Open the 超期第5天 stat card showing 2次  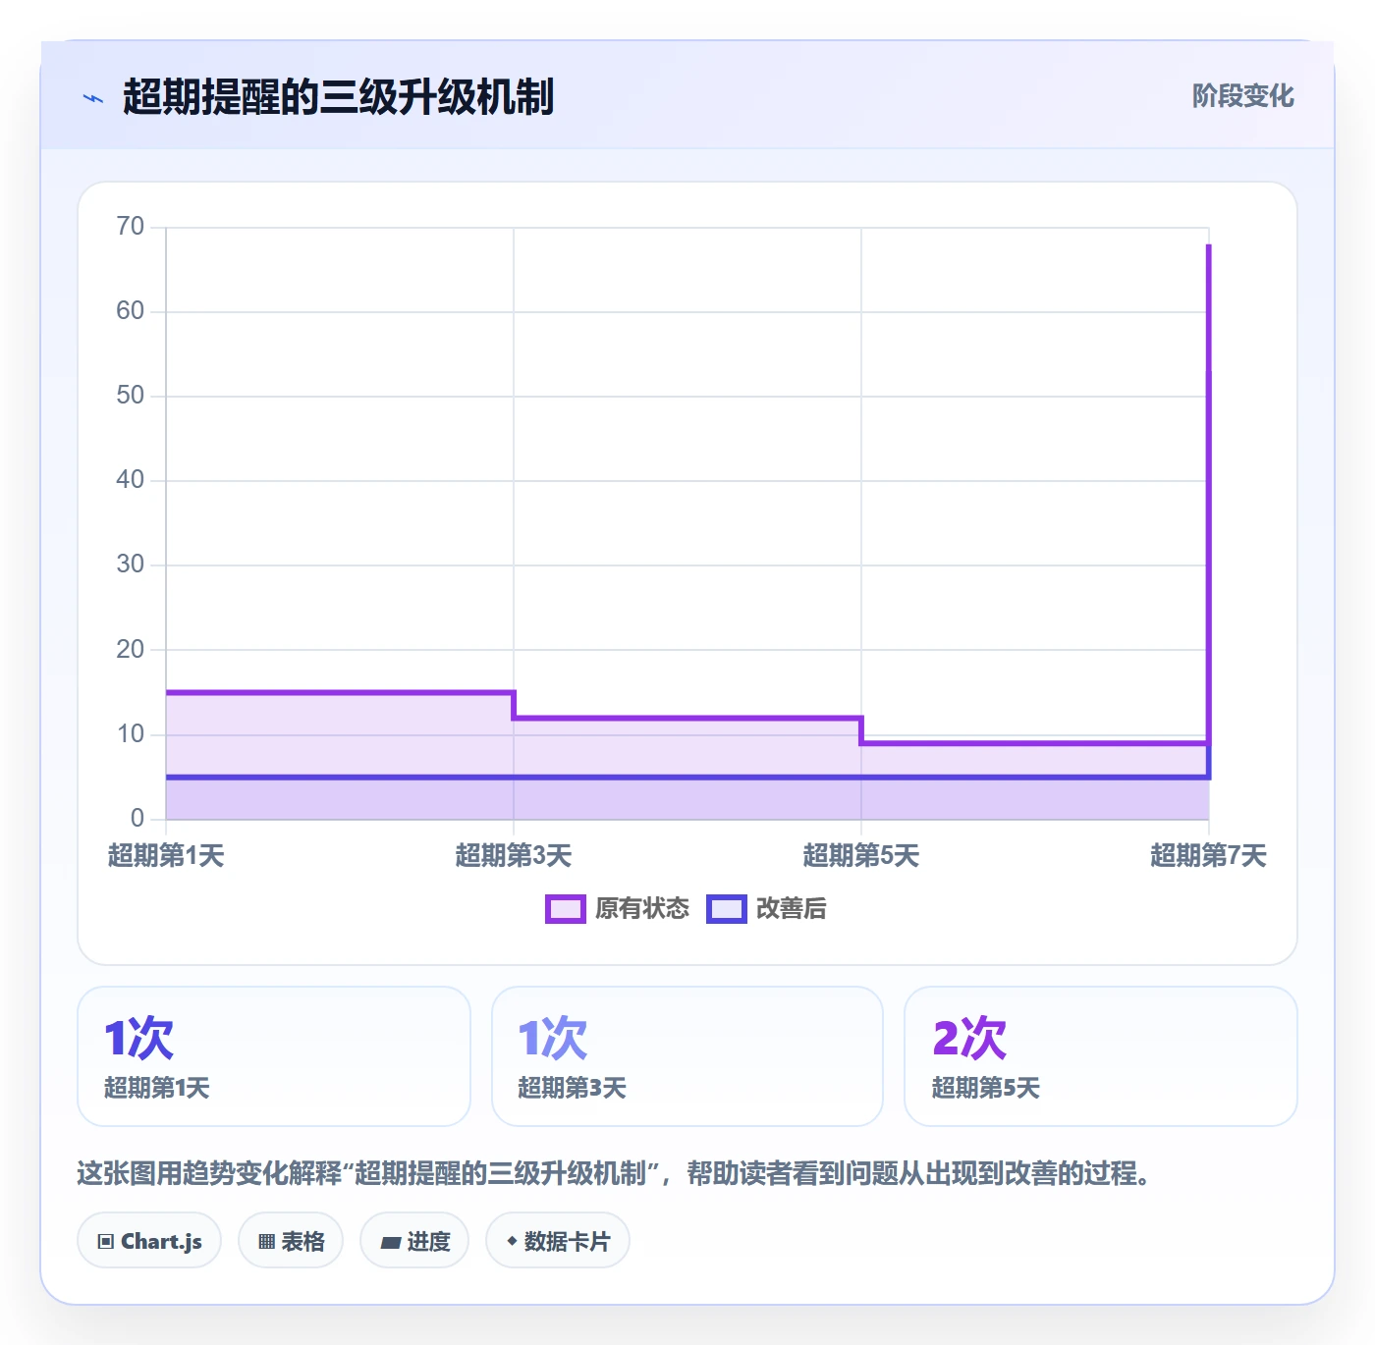1101,1056
